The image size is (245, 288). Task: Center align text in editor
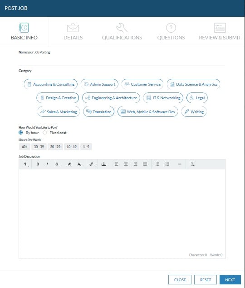click(x=126, y=164)
